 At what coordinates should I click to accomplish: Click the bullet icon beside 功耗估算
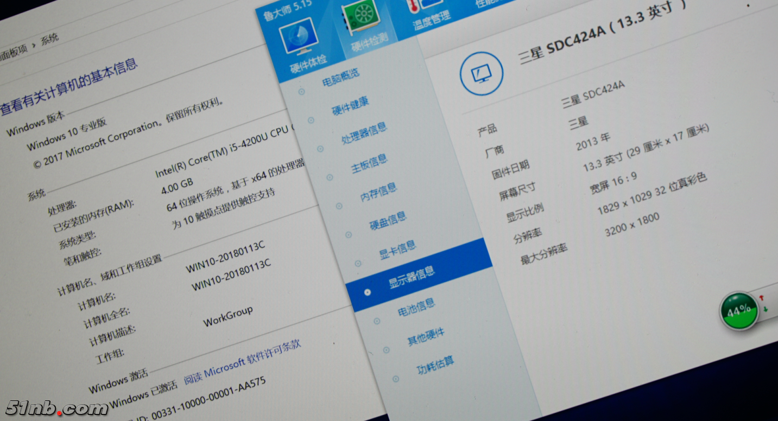(396, 379)
